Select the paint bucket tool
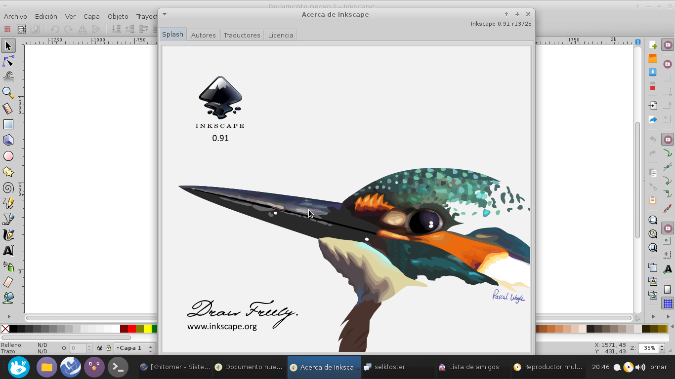The image size is (675, 379). point(8,298)
